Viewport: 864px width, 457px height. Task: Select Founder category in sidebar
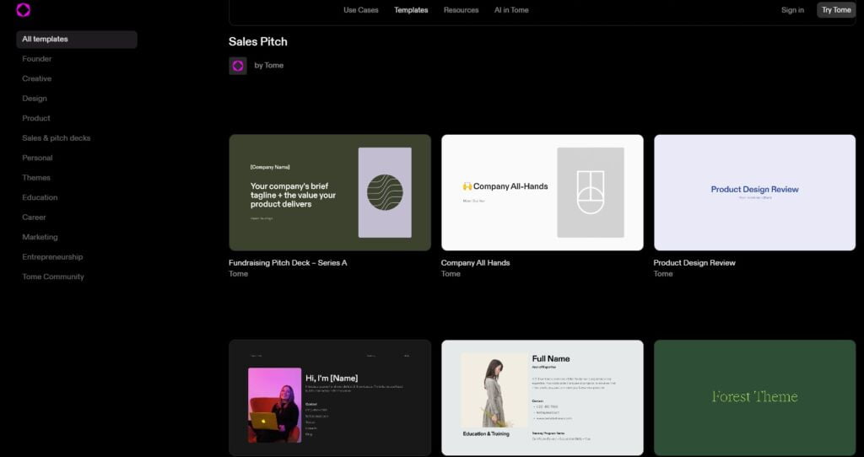coord(37,59)
